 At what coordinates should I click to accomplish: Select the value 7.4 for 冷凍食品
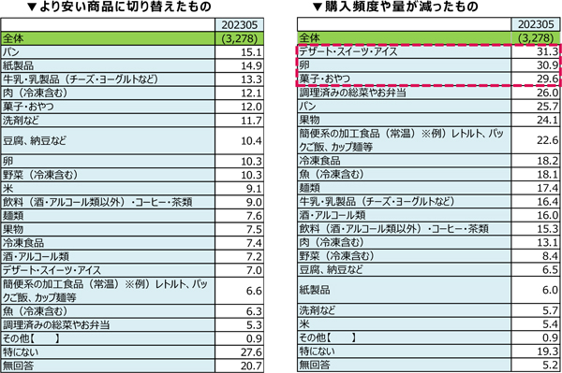pyautogui.click(x=254, y=243)
